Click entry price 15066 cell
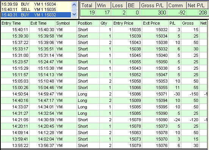209x150 pixels. (127, 87)
